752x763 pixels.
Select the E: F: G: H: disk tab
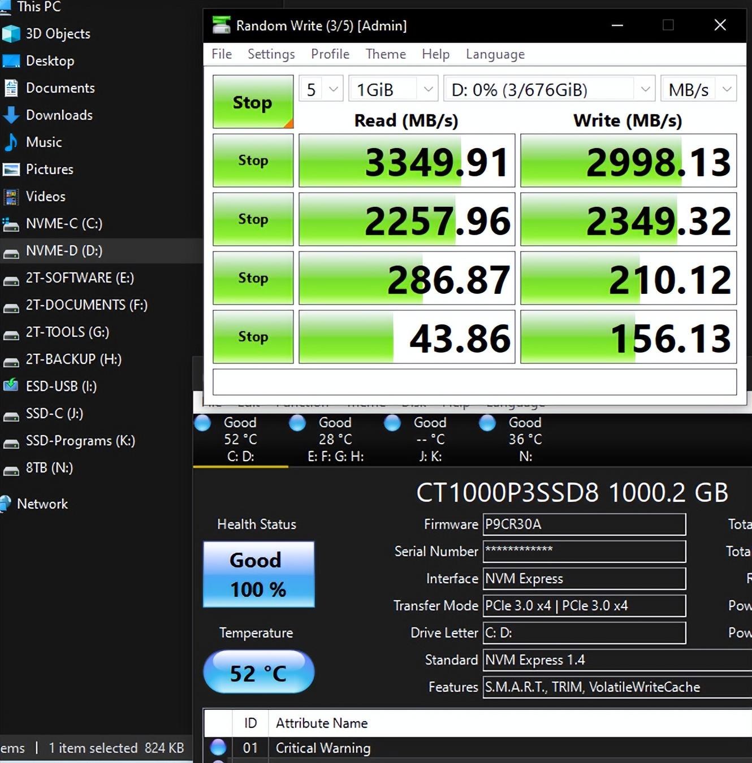(x=335, y=440)
